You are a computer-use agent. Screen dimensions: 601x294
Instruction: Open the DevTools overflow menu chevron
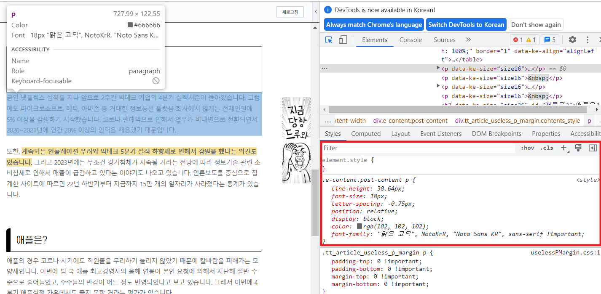(x=468, y=40)
